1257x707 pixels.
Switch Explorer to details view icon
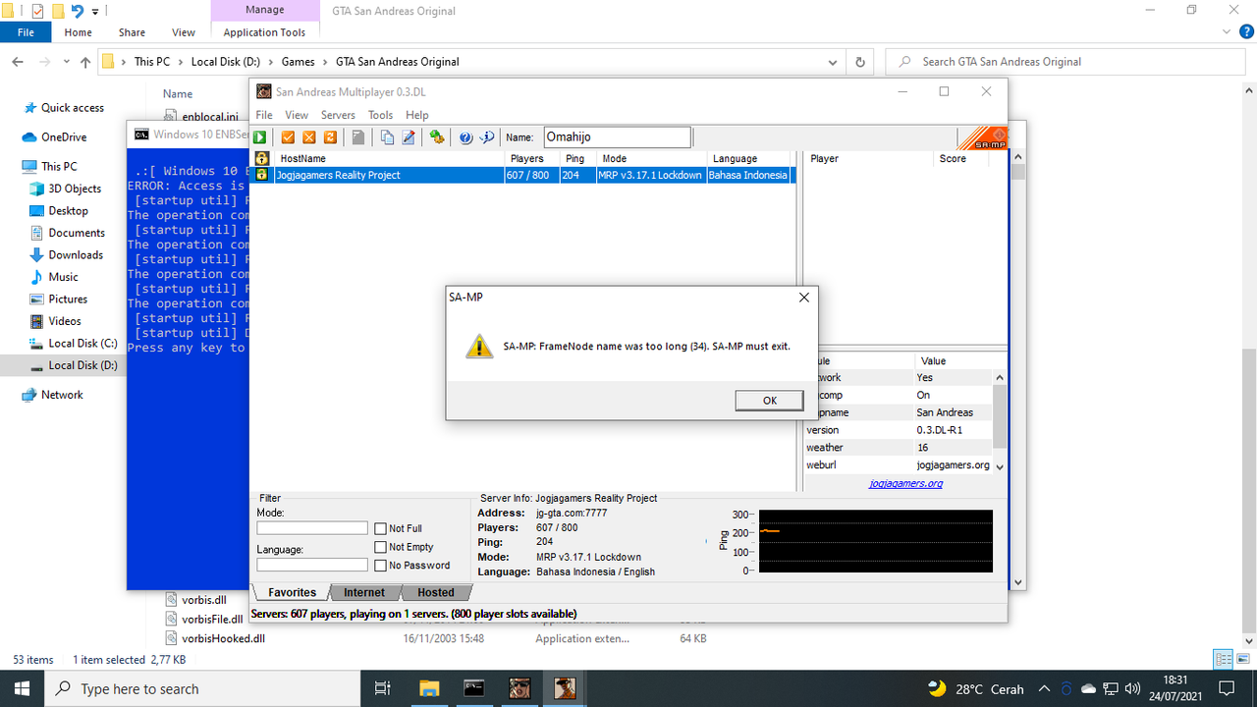point(1224,659)
